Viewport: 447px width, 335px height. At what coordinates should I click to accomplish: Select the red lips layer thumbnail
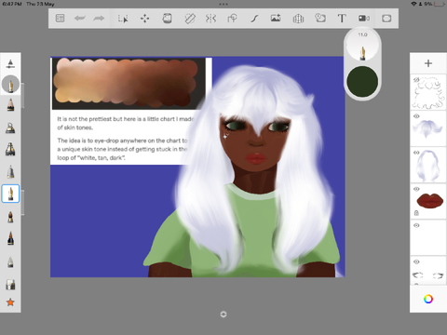(x=428, y=202)
